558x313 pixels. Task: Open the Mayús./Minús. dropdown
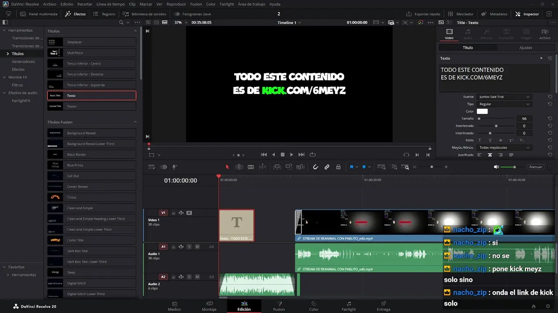504,148
